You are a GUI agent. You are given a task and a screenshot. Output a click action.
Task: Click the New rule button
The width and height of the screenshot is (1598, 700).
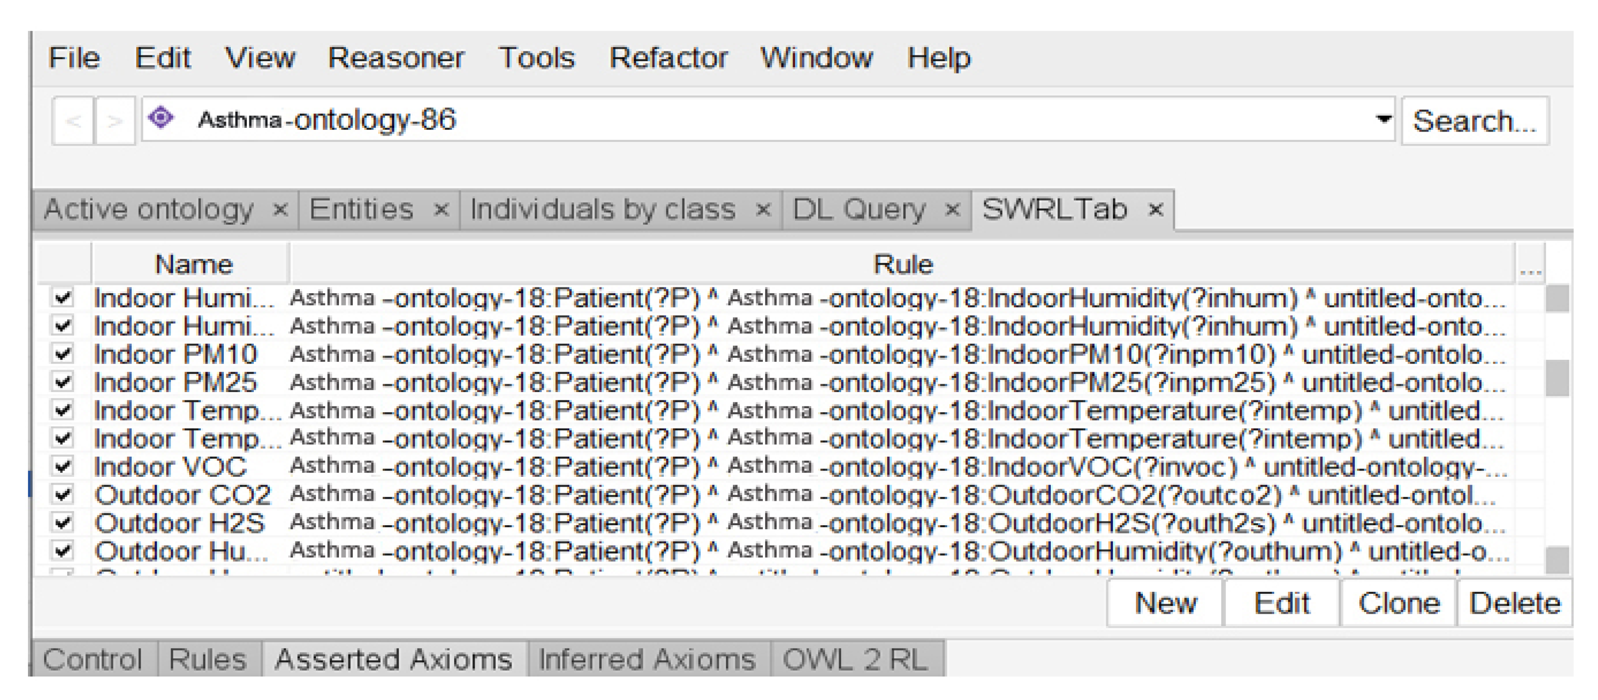click(1165, 603)
